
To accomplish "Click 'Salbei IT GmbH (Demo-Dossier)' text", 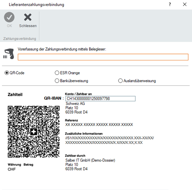I will [90, 160].
